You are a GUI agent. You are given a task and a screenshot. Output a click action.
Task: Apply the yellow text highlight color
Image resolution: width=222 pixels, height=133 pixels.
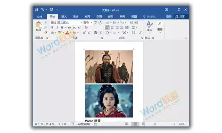point(60,32)
